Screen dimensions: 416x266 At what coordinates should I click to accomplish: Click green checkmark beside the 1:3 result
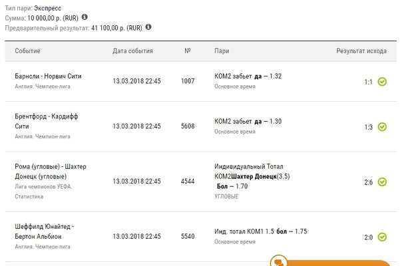(382, 126)
